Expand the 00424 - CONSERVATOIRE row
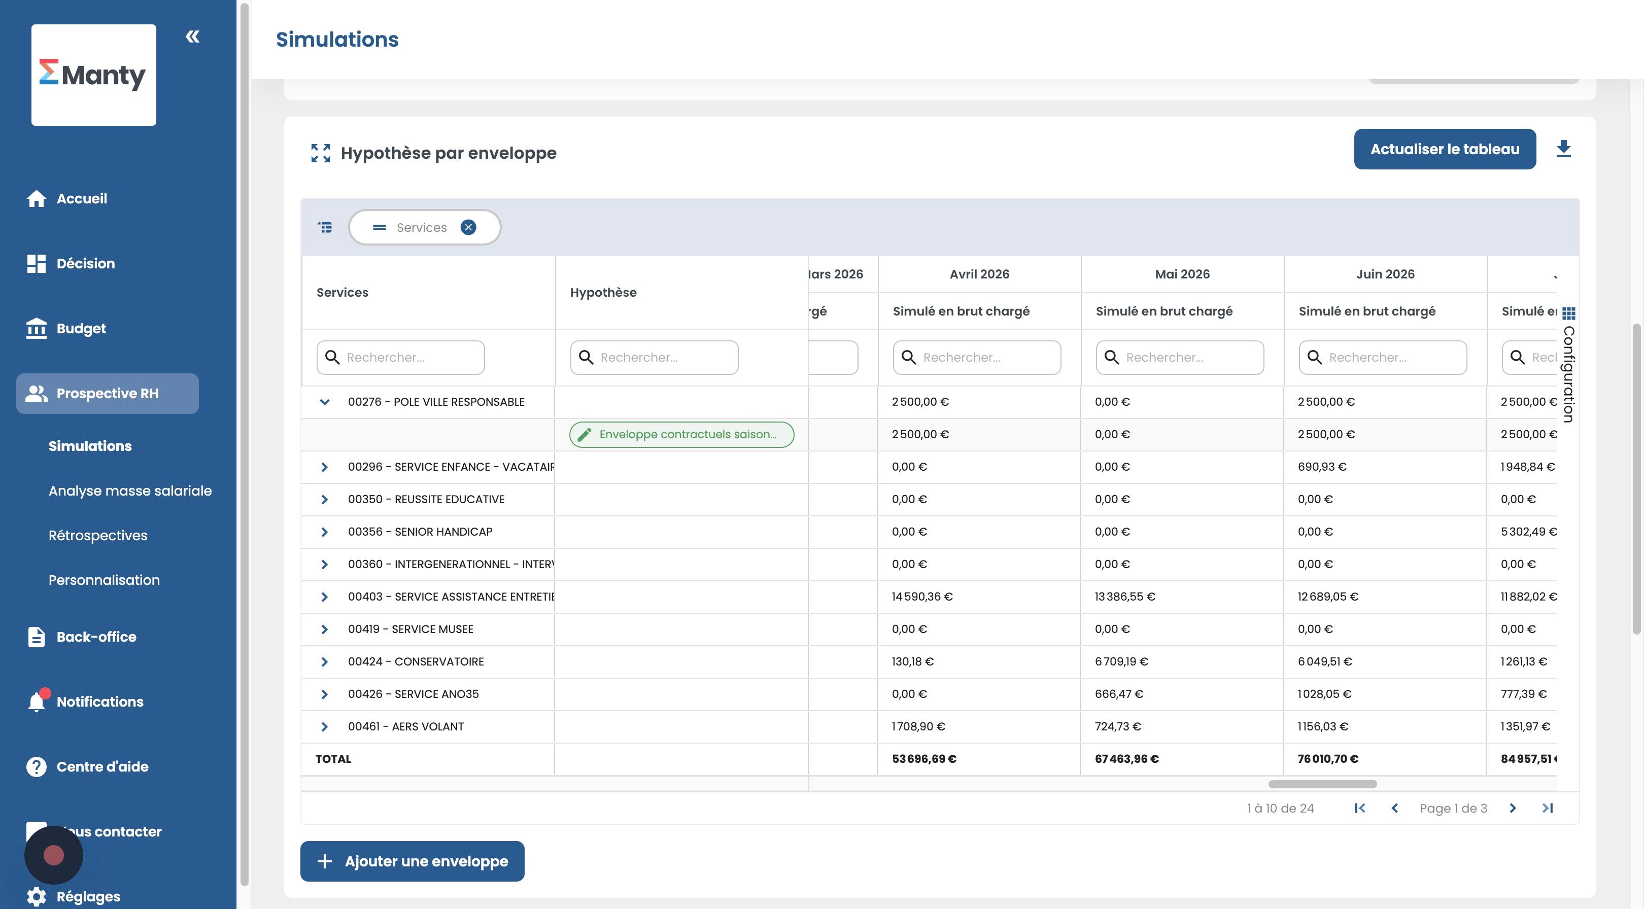 click(324, 661)
